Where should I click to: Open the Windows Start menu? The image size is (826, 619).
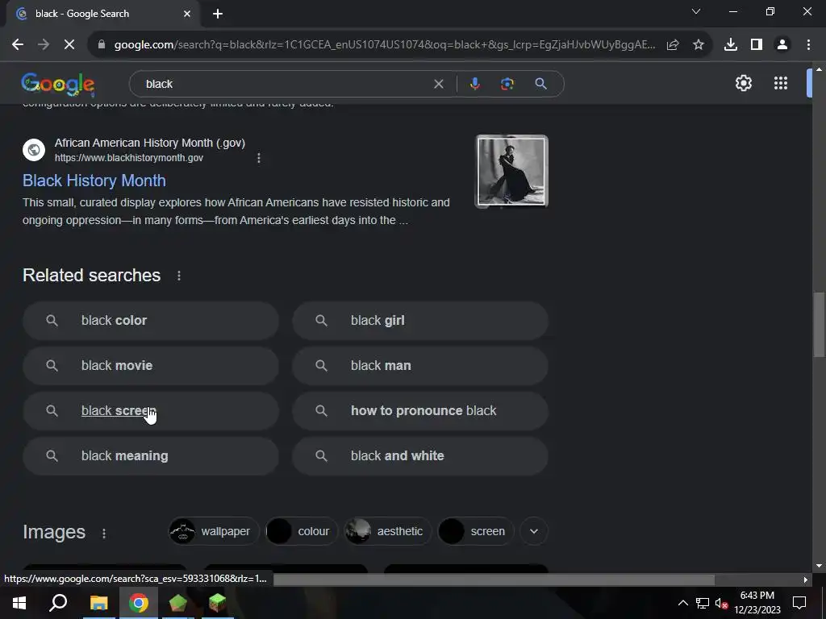click(x=19, y=603)
